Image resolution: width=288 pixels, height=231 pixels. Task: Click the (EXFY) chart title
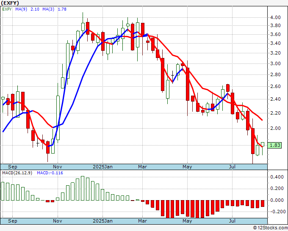[x=10, y=3]
